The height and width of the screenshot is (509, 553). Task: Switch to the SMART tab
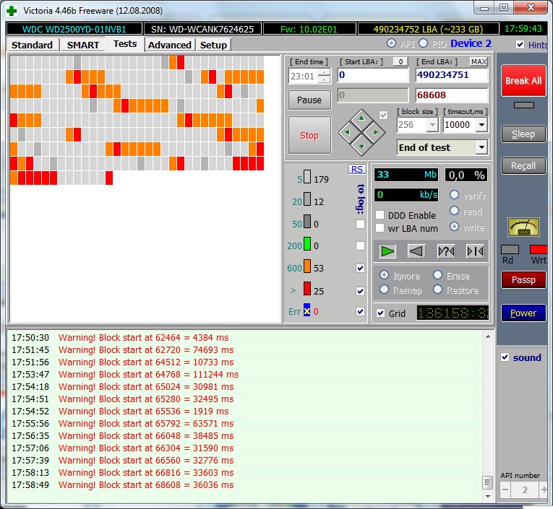pos(83,45)
